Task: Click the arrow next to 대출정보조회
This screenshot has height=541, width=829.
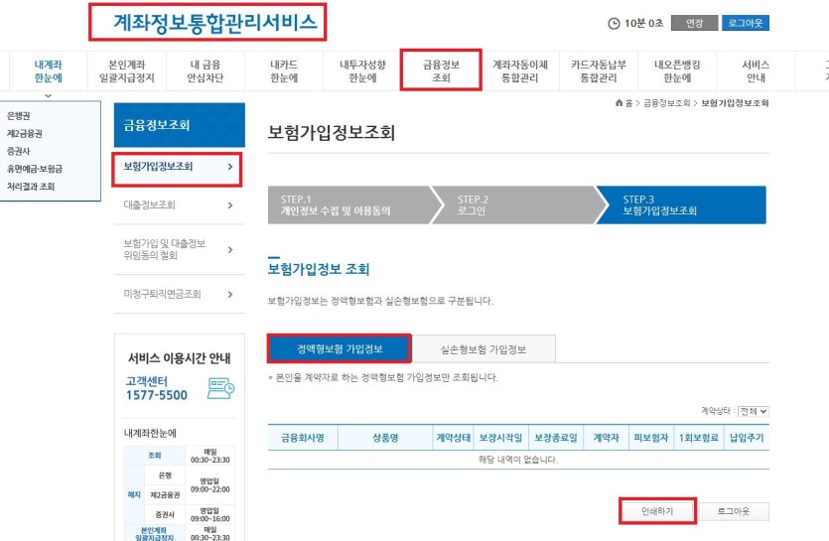Action: click(x=230, y=205)
